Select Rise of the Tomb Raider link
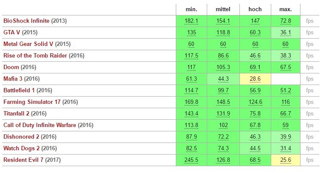The height and width of the screenshot is (173, 328). point(35,55)
